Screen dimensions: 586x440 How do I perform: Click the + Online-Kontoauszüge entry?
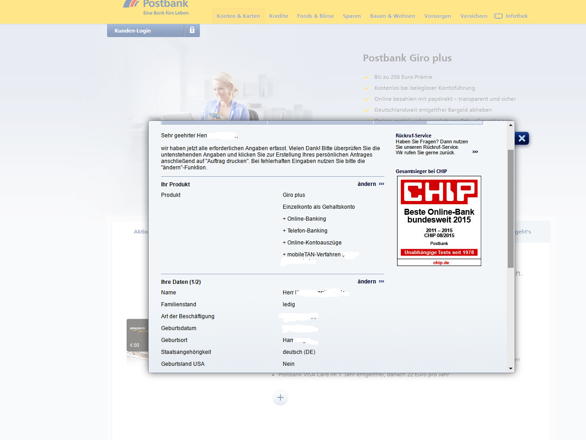pyautogui.click(x=312, y=243)
